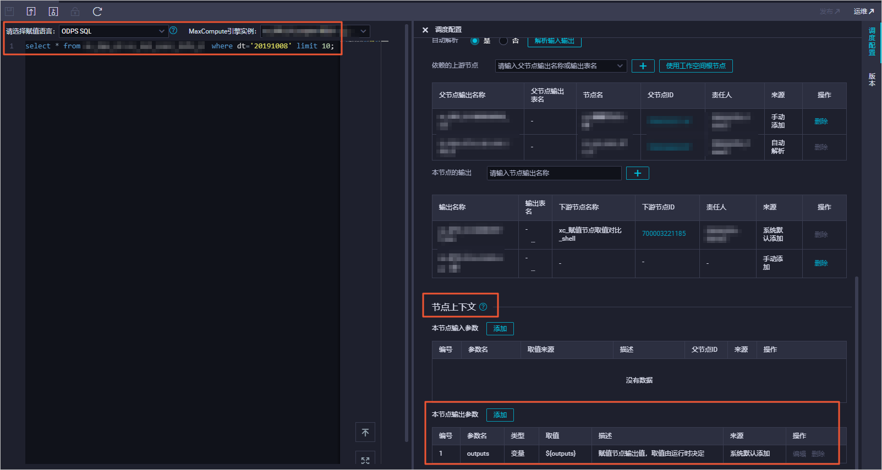The height and width of the screenshot is (470, 882).
Task: Click the disabled save icon in toolbar
Action: (9, 12)
